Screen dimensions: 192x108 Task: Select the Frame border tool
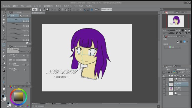tap(4, 78)
